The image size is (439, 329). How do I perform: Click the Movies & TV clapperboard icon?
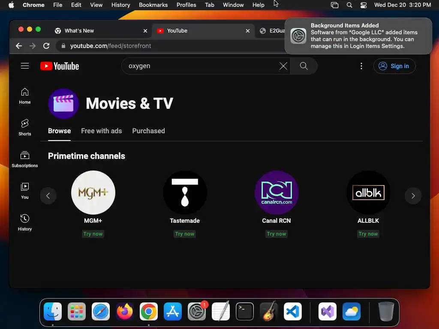[63, 104]
